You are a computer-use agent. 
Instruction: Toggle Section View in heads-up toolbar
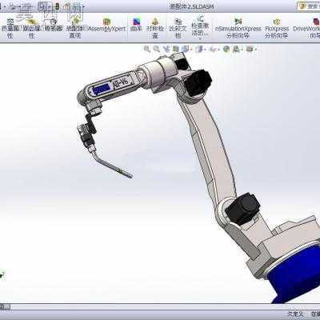point(176,49)
